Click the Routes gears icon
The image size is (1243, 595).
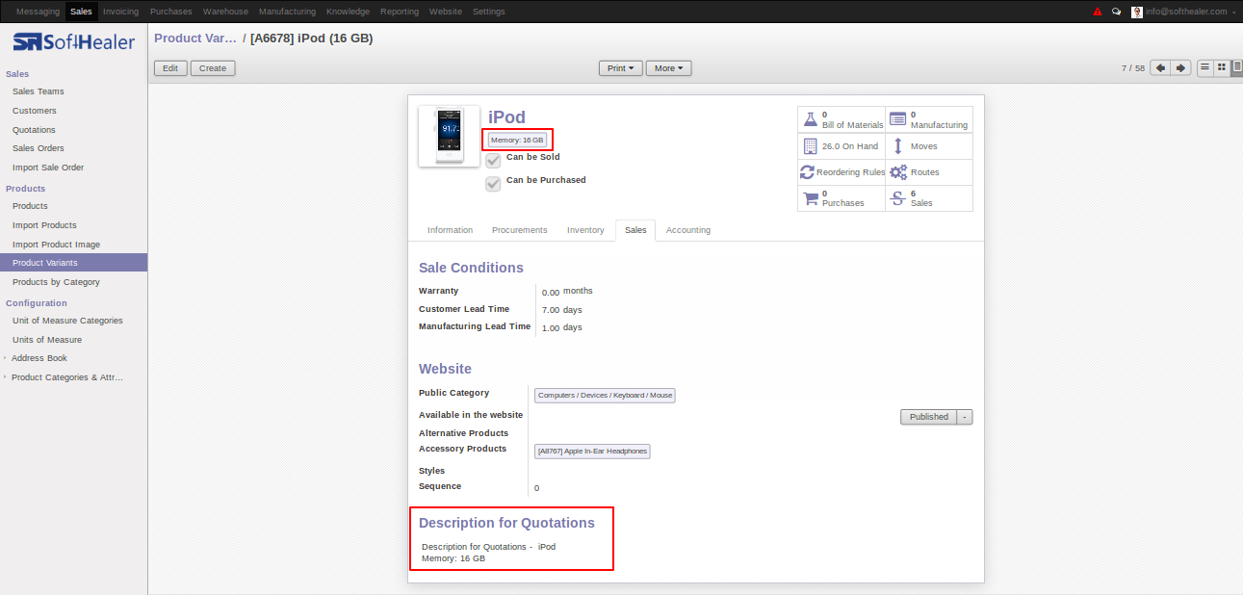coord(898,172)
